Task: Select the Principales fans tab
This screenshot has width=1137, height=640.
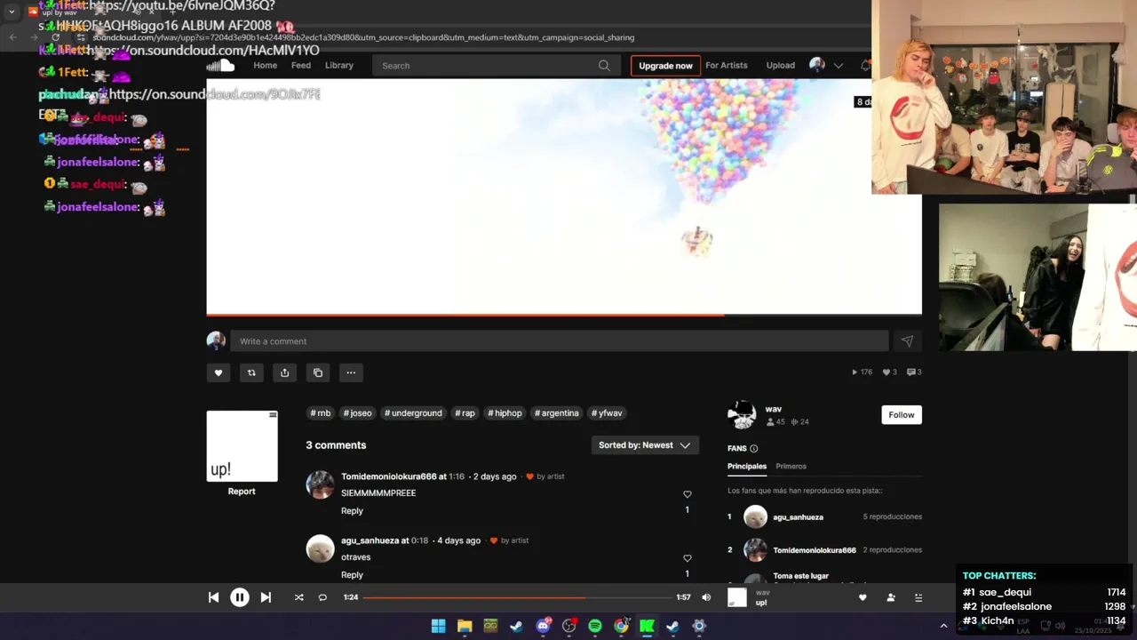Action: (747, 467)
